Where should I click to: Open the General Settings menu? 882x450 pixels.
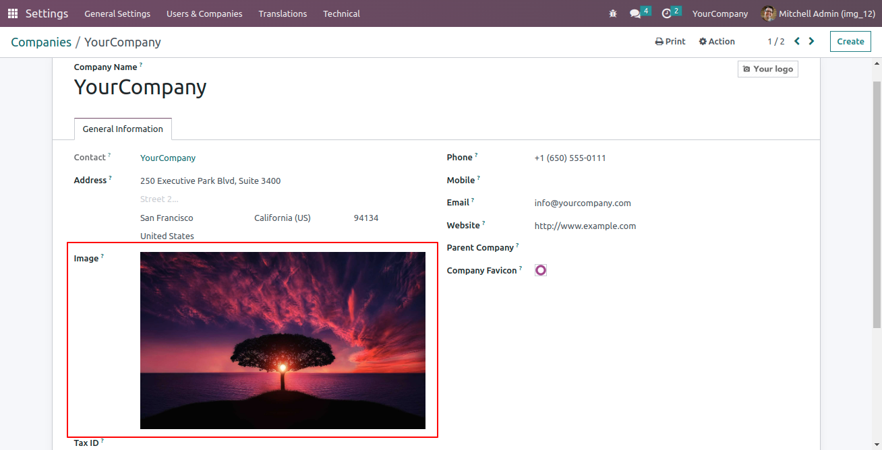117,13
